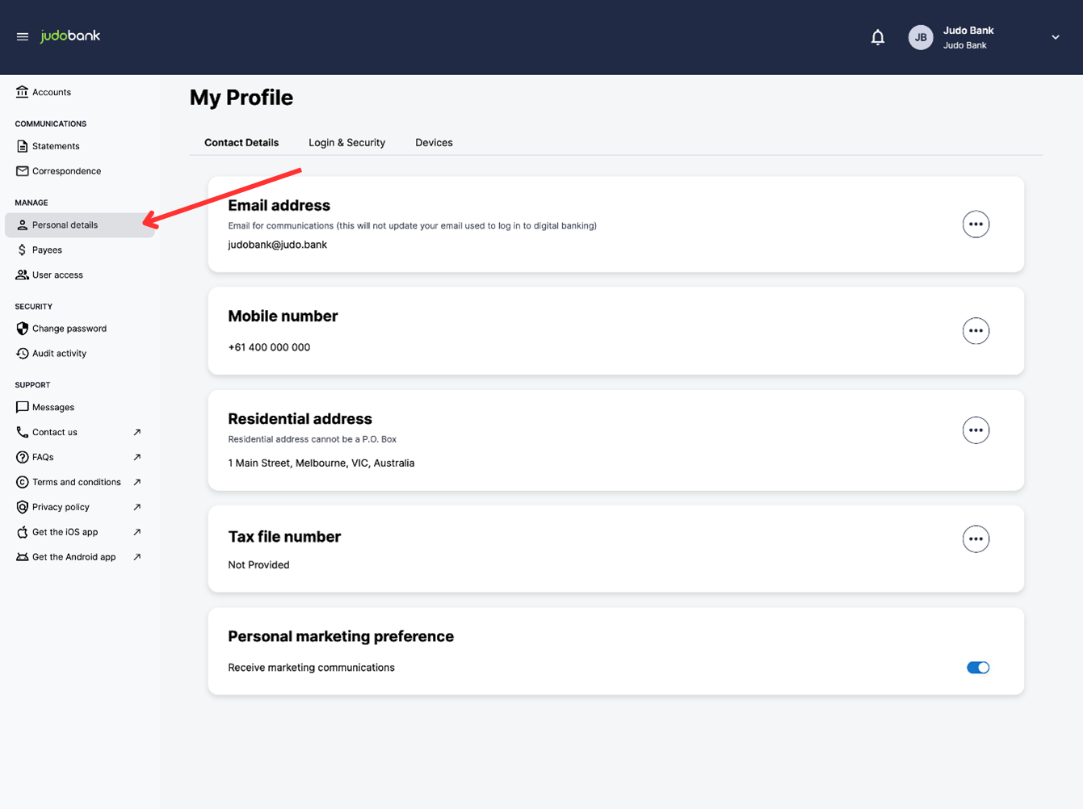Expand the Judo Bank account chevron
Screen dimensions: 1083x809
[x=1056, y=37]
